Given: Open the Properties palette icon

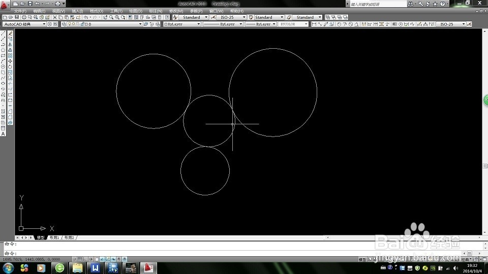Looking at the screenshot, I should (x=130, y=17).
